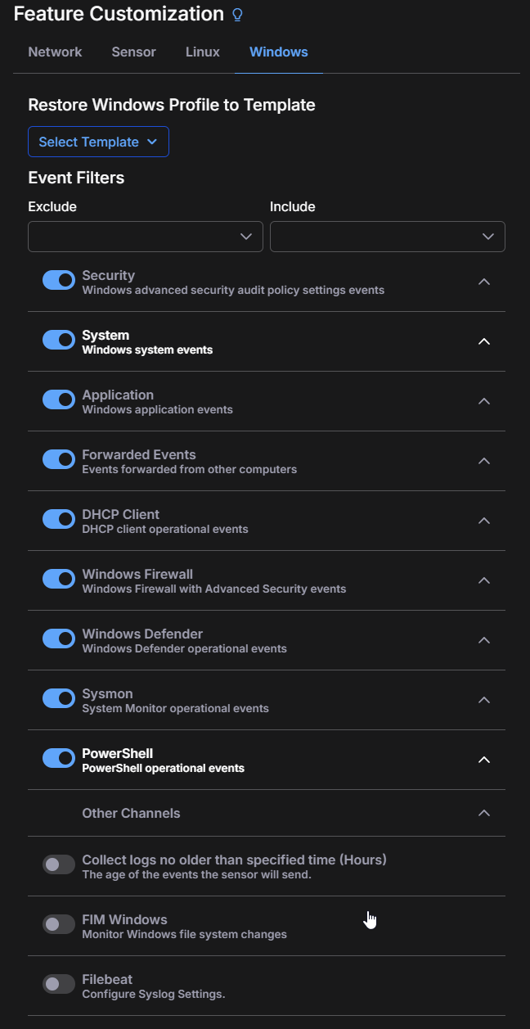Open the Exclude event filter dropdown
The width and height of the screenshot is (530, 1029).
click(x=146, y=237)
